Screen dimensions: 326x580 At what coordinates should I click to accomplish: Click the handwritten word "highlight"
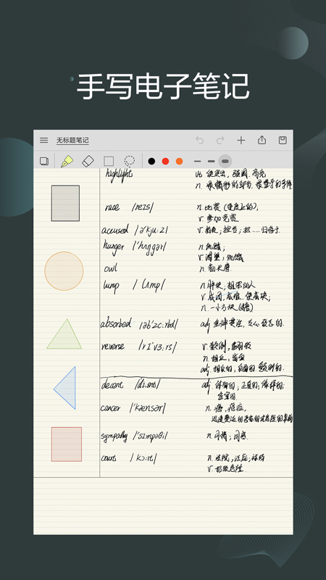(119, 175)
